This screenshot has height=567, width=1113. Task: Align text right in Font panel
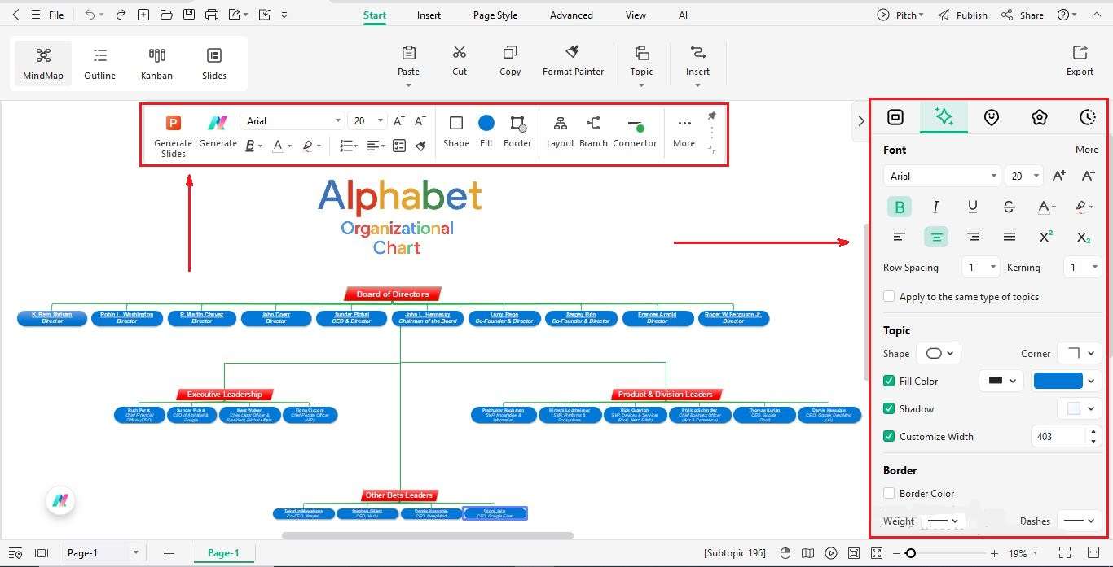coord(973,237)
